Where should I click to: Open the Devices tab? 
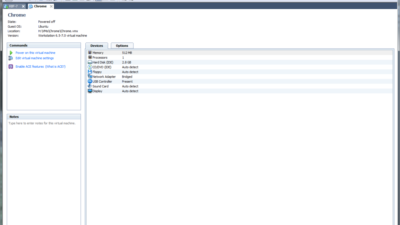point(97,46)
